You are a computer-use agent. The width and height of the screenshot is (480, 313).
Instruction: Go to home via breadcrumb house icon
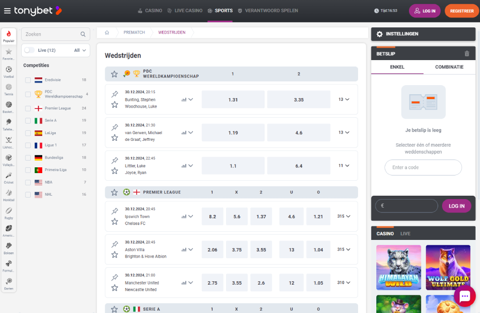pos(107,33)
